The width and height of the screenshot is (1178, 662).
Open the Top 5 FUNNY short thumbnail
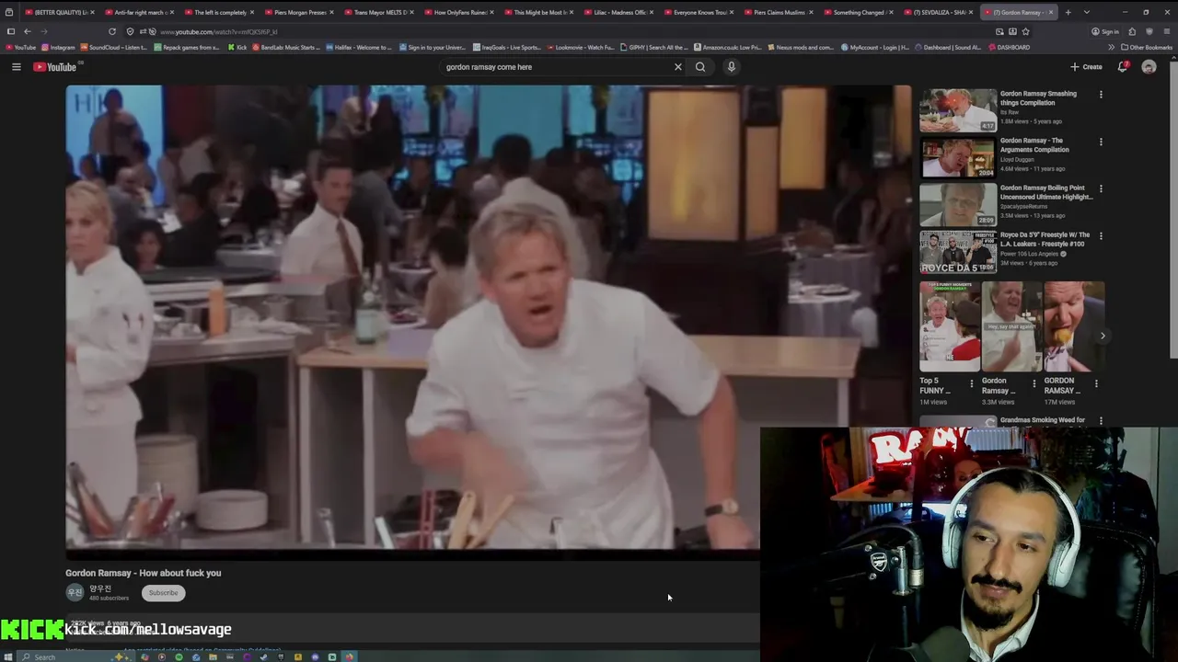coord(950,326)
